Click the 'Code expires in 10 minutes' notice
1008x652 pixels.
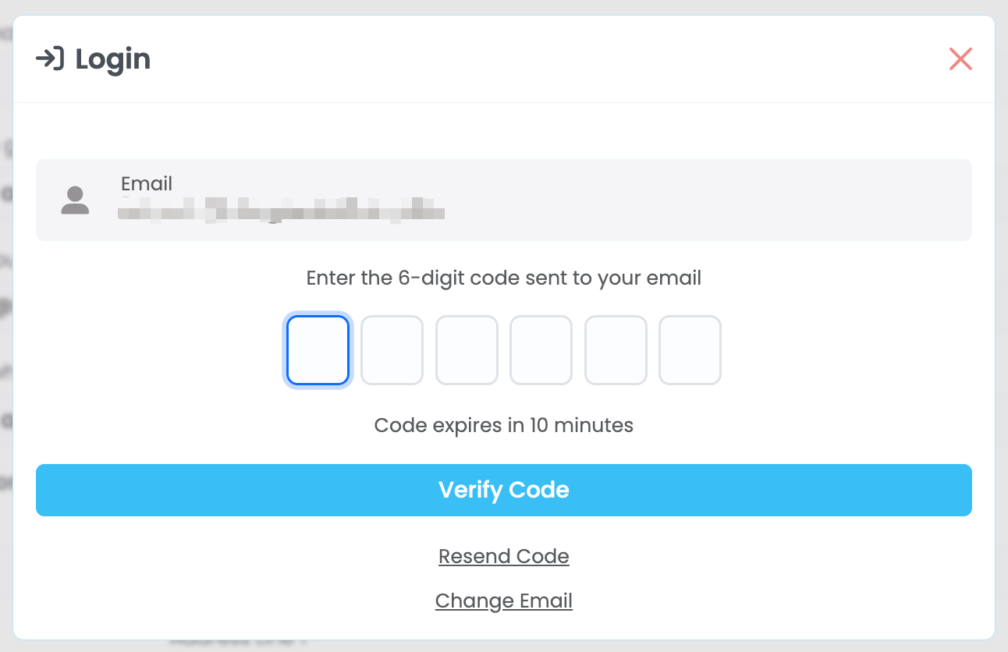pos(504,425)
